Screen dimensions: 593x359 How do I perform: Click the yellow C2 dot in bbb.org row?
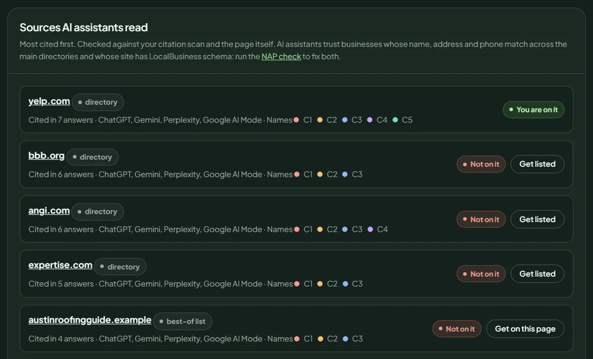coord(320,174)
